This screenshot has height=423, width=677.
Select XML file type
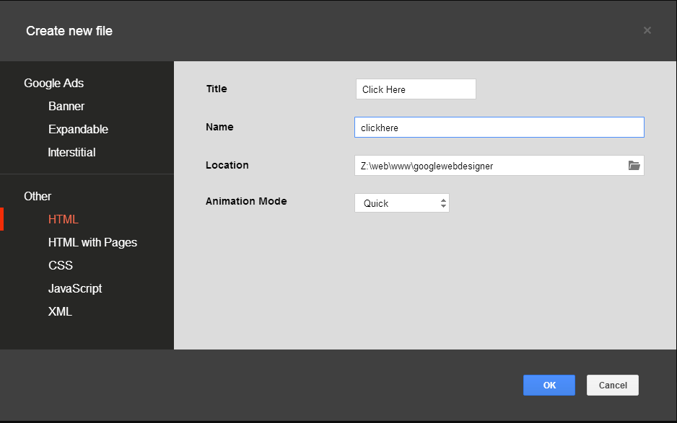[x=60, y=311]
